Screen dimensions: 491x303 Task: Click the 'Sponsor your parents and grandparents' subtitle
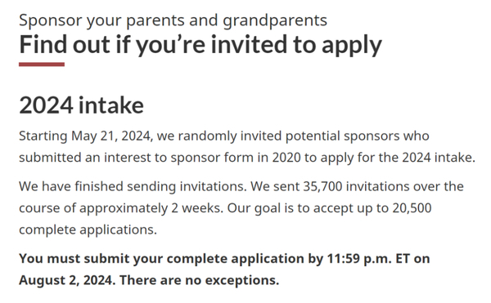coord(173,20)
